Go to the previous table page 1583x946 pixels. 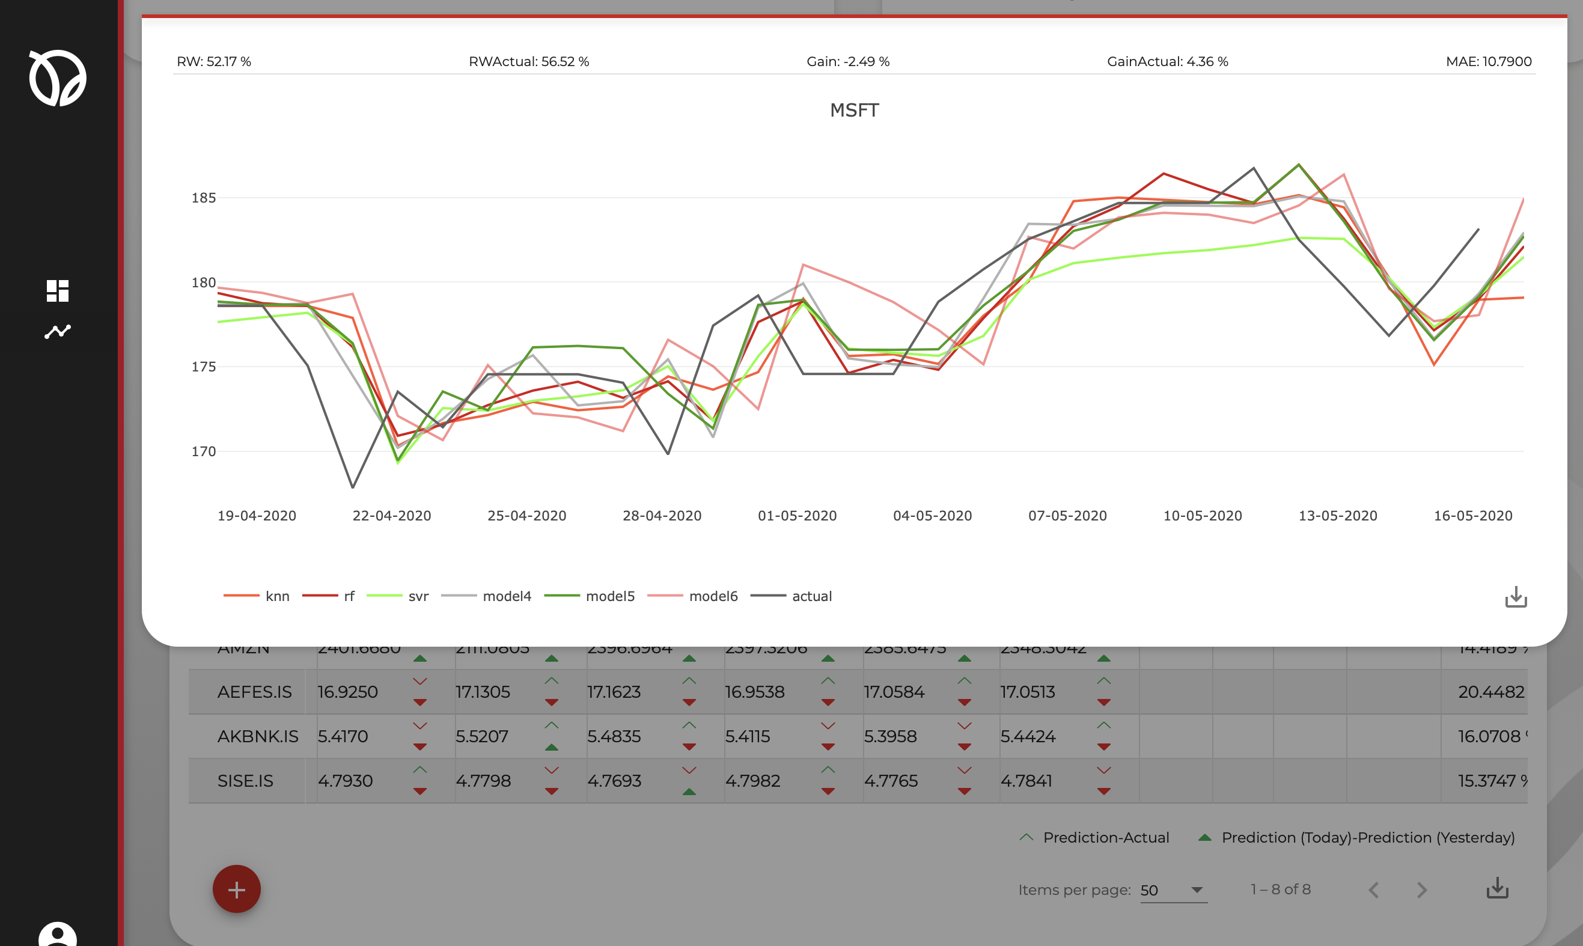pyautogui.click(x=1374, y=890)
